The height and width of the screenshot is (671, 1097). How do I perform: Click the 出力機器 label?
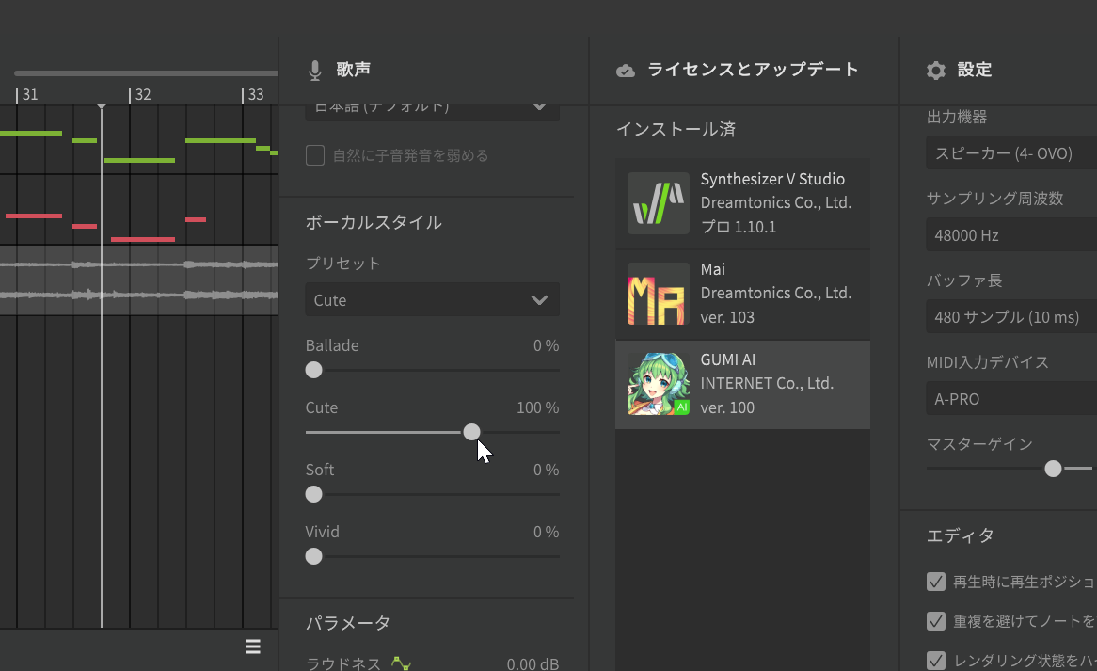(x=957, y=117)
